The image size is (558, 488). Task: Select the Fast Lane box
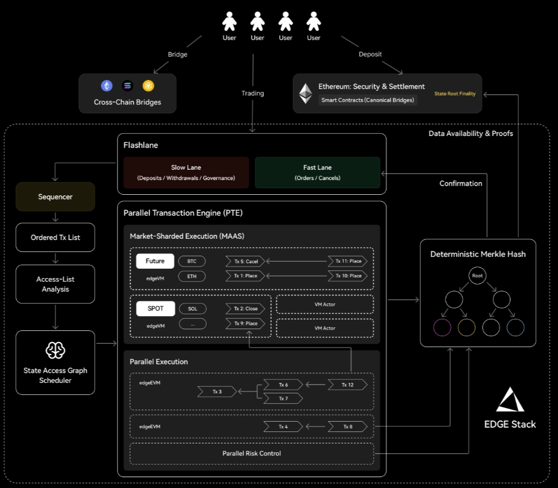318,172
